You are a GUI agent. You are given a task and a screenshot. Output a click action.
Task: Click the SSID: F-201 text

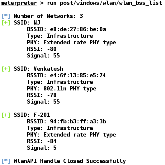(32, 115)
